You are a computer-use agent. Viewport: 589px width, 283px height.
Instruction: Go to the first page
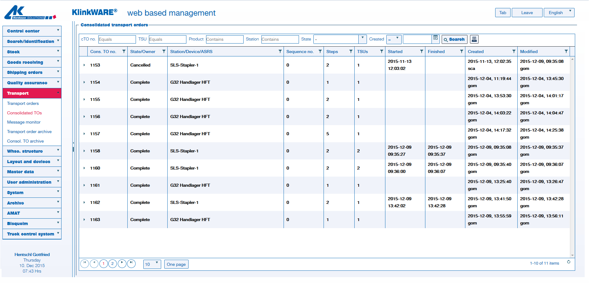point(85,263)
